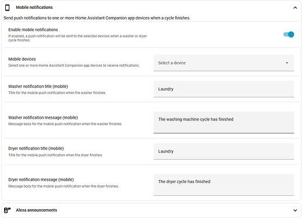This screenshot has width=302, height=218.
Task: Click the Alexa announcements header title
Action: coord(36,210)
